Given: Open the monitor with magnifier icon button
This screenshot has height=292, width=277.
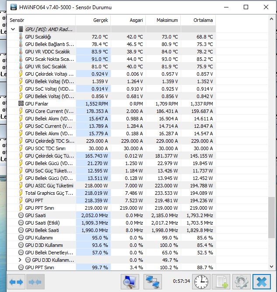Looking at the screenshot, I should tap(130, 281).
